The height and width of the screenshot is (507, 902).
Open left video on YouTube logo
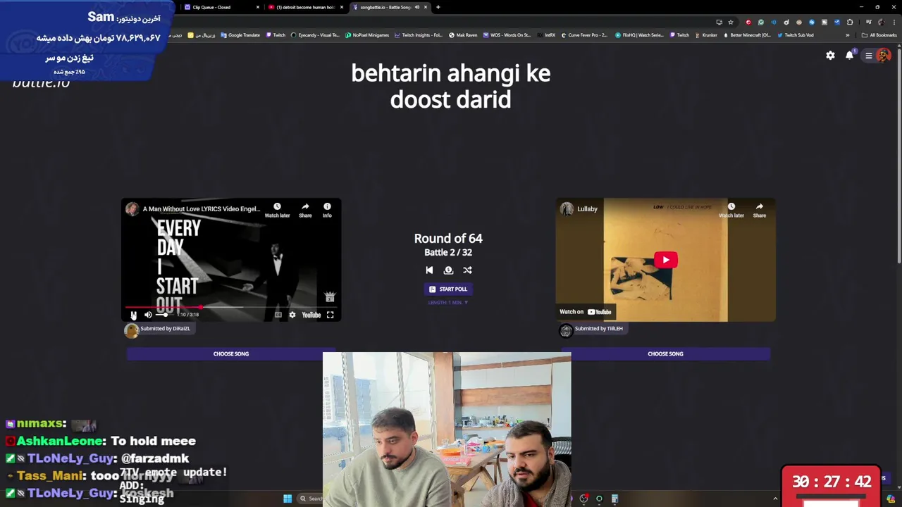[311, 315]
